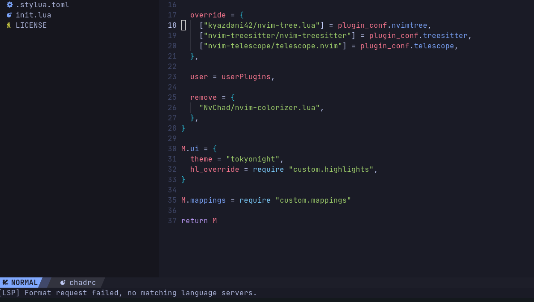This screenshot has height=302, width=534.
Task: Click the "tokyonight" theme string
Action: [253, 159]
